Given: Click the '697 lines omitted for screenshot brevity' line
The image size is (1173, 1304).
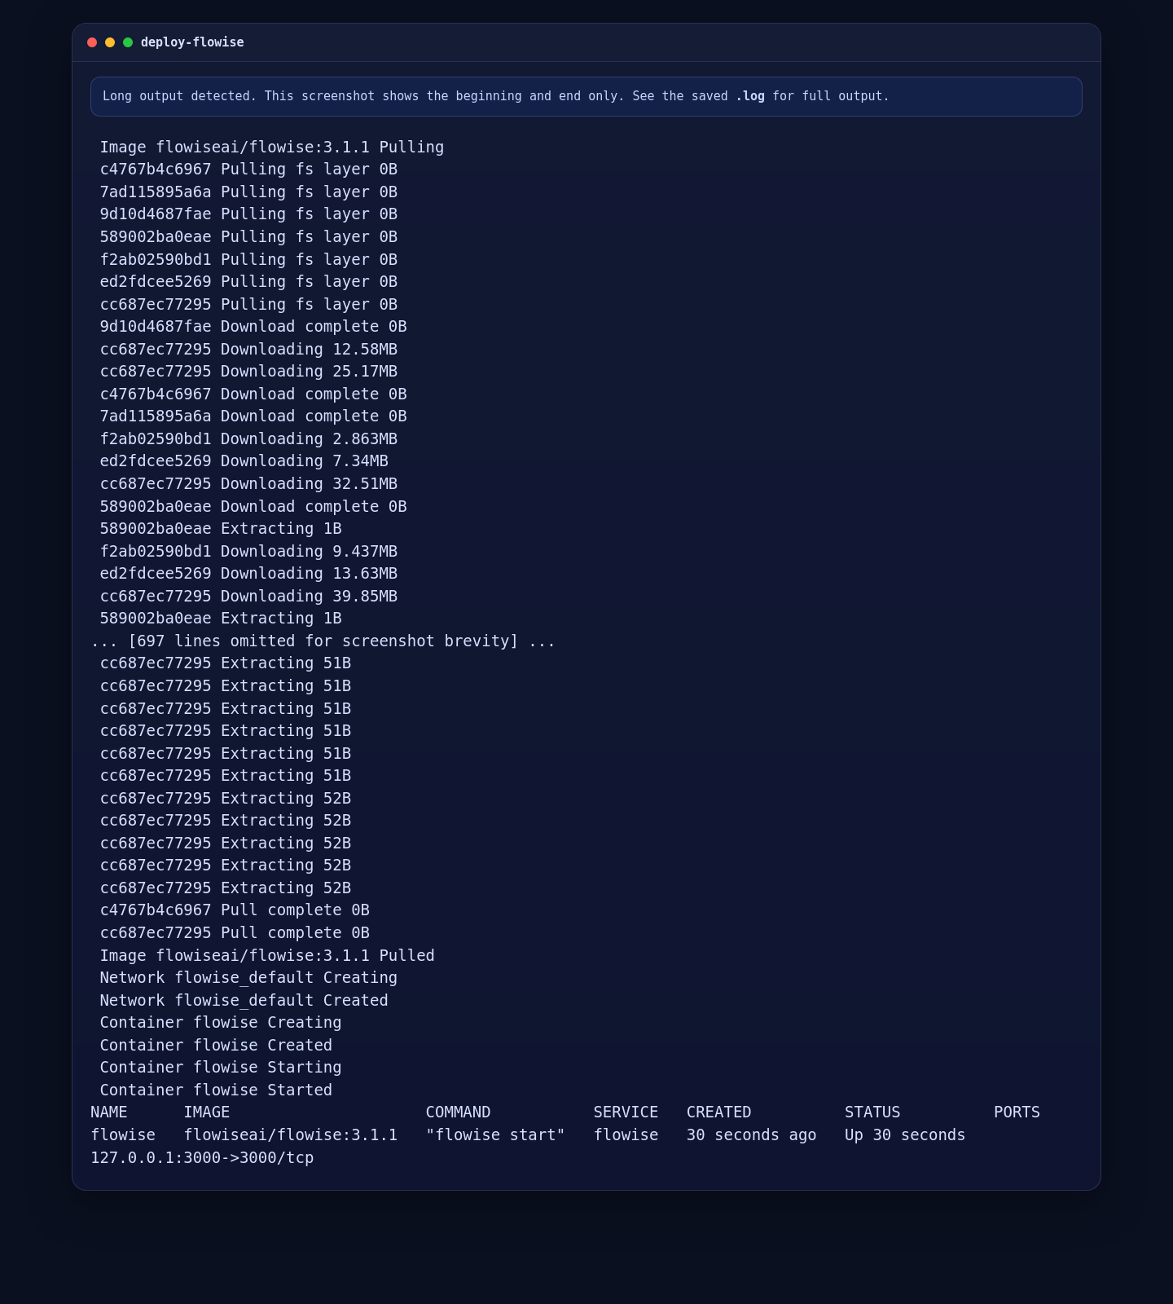Looking at the screenshot, I should (x=323, y=641).
